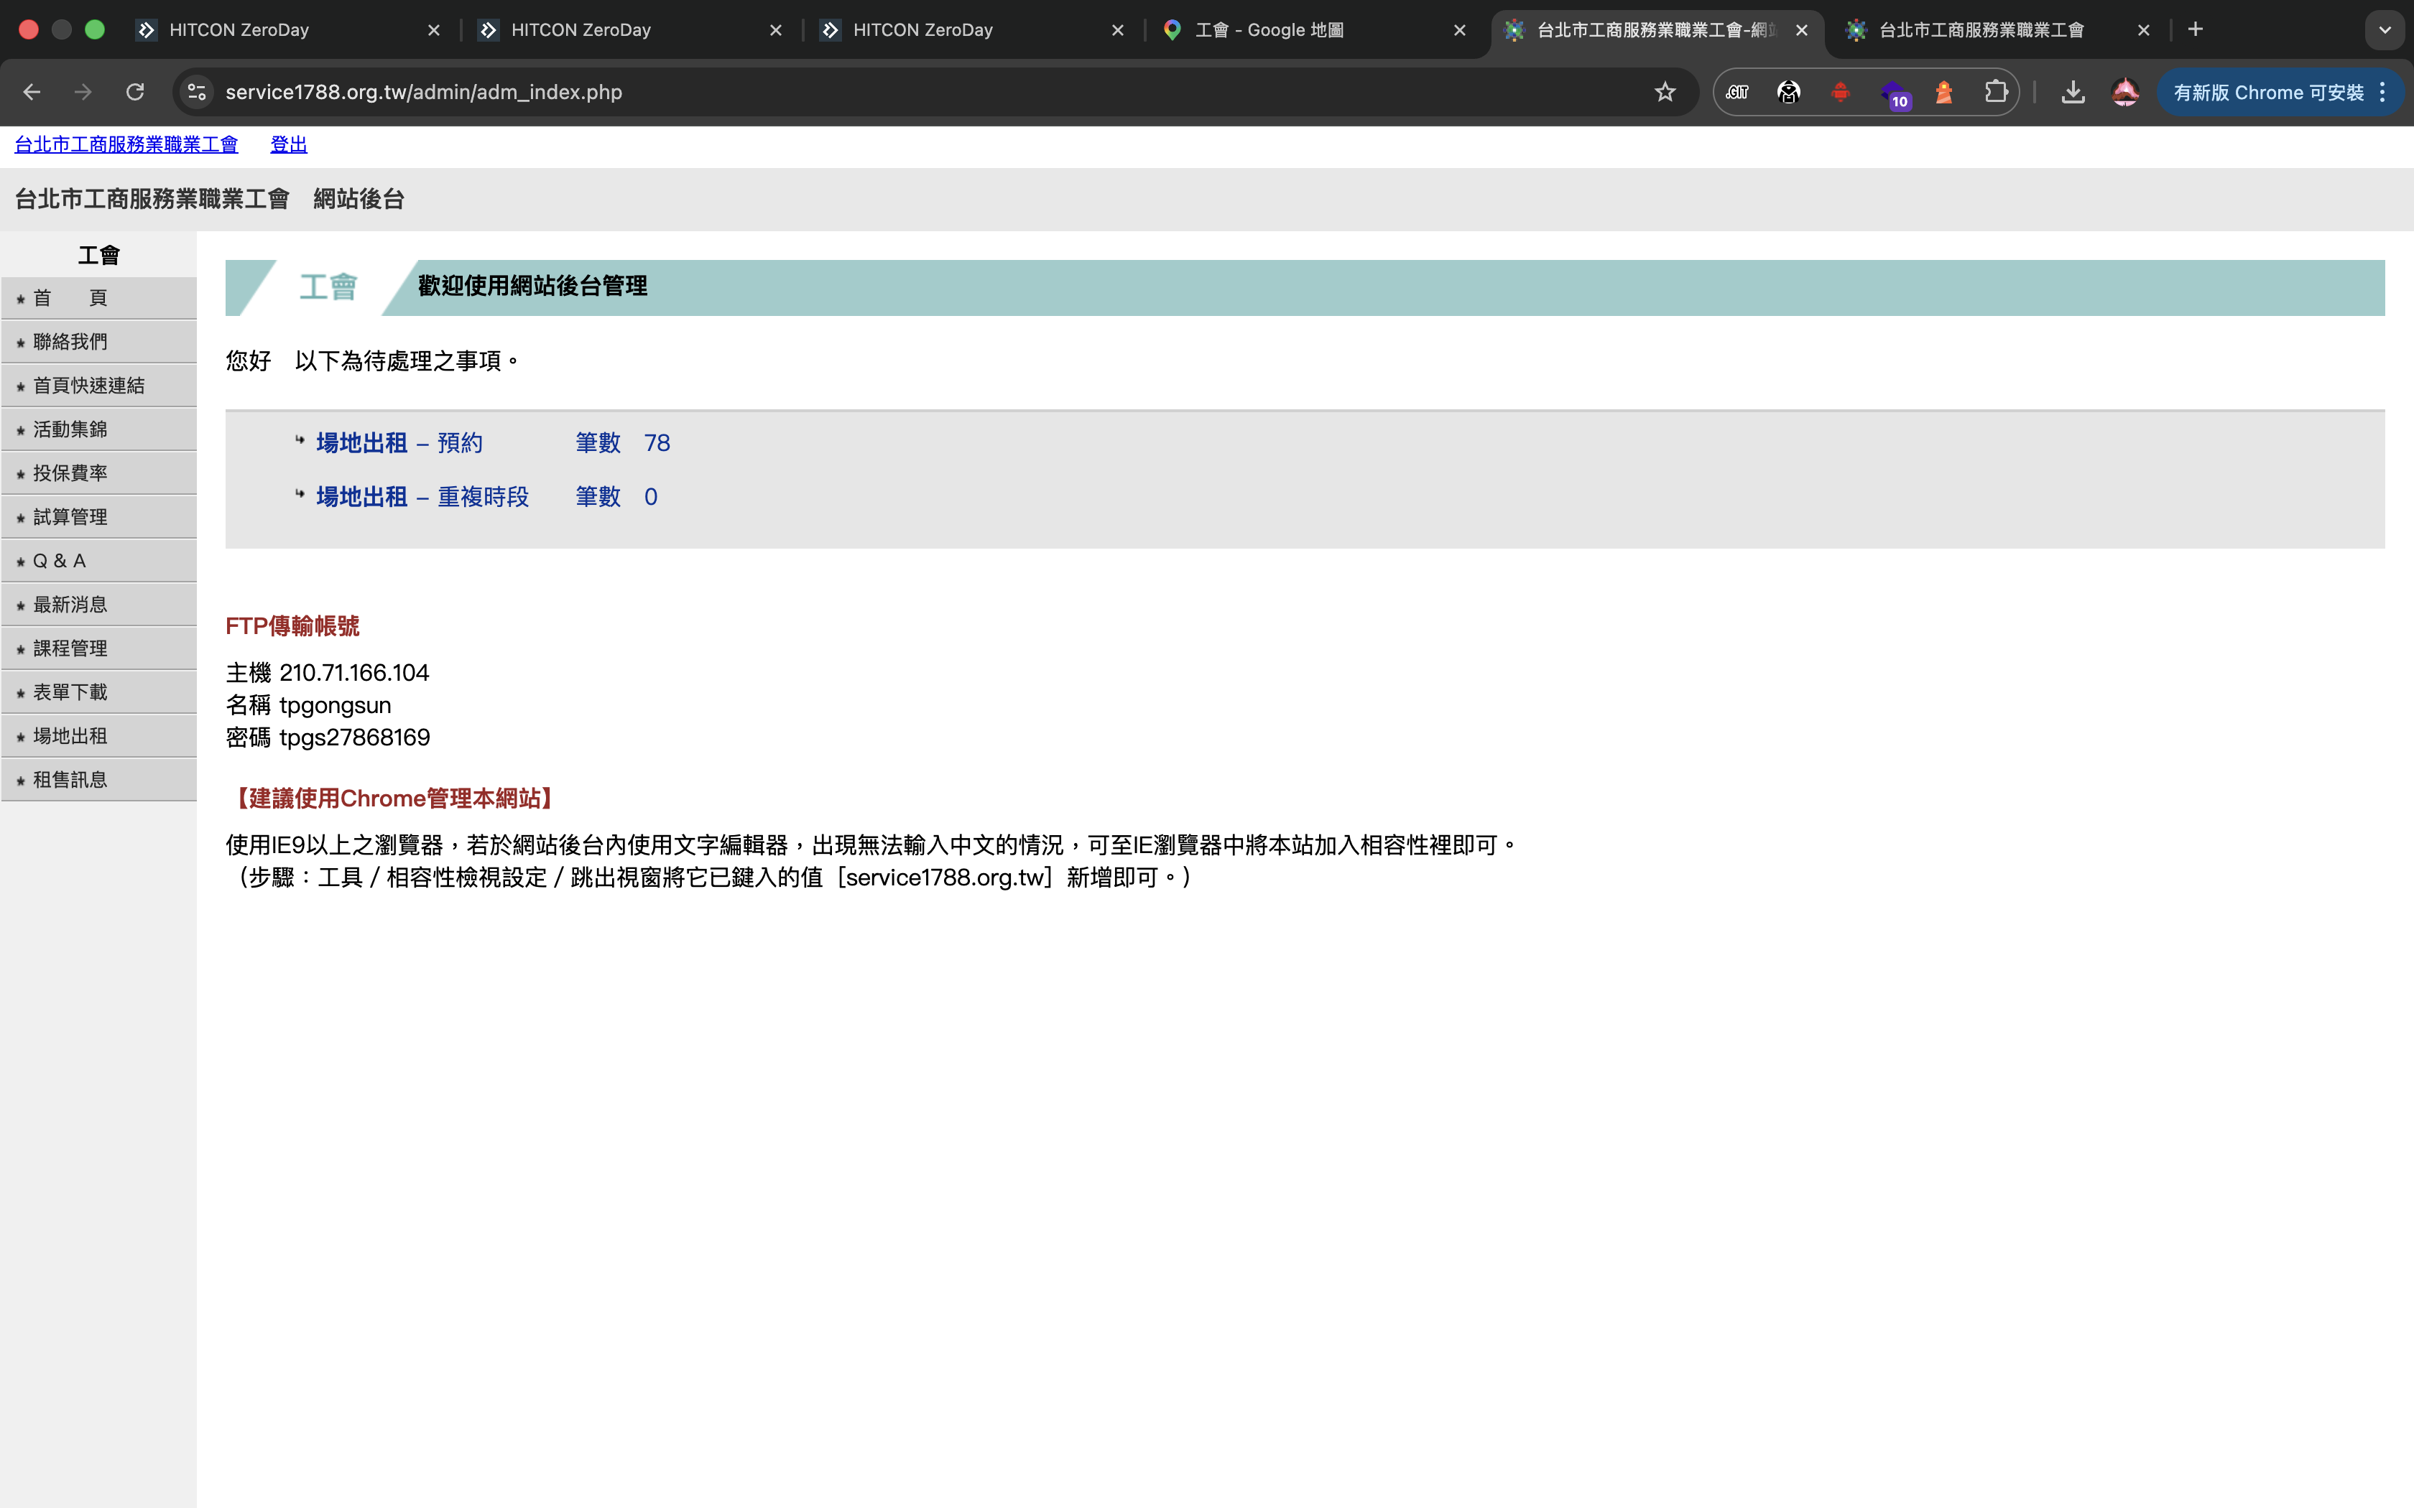Click the 登出 logout link
This screenshot has height=1508, width=2414.
click(x=288, y=144)
